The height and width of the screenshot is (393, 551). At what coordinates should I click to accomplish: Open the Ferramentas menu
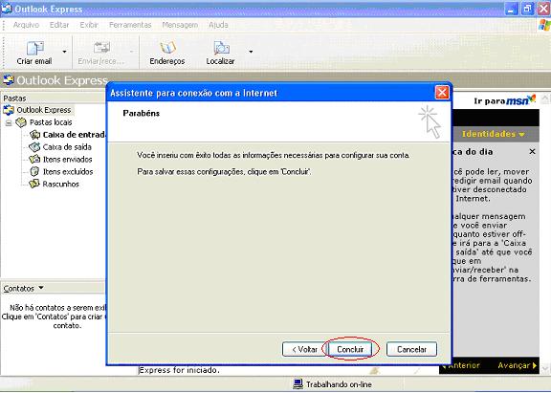130,25
